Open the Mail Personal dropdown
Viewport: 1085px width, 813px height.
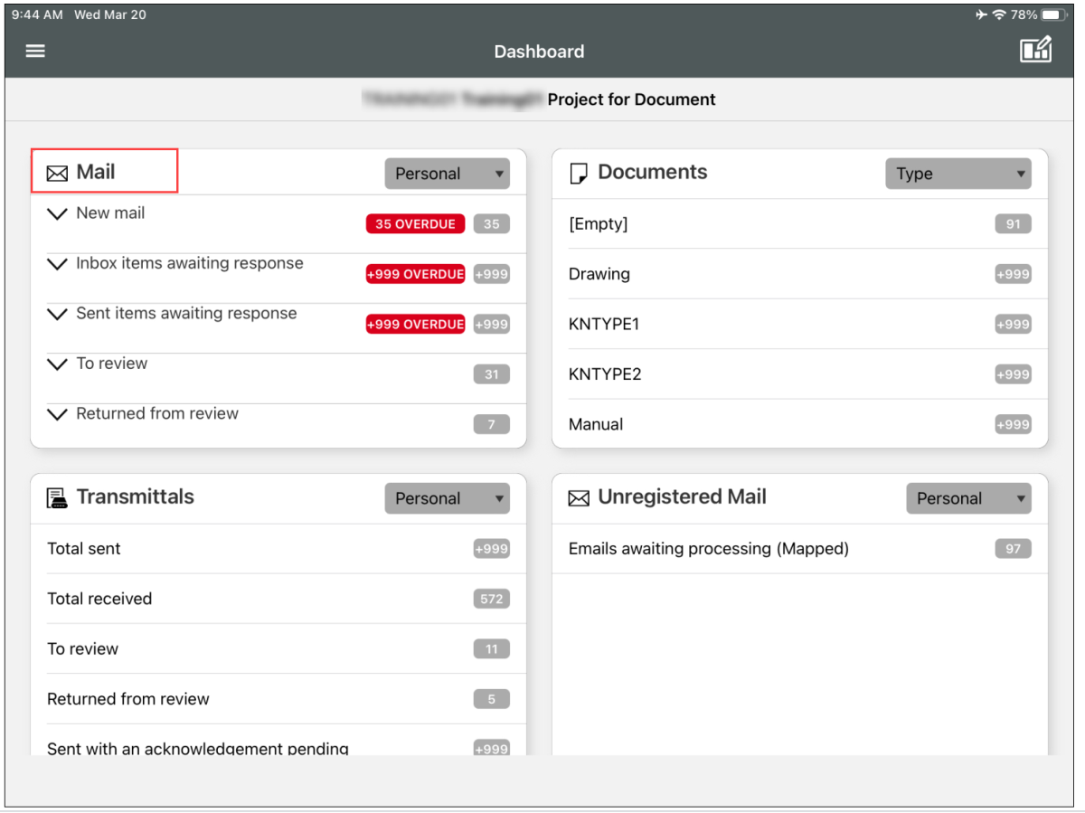pyautogui.click(x=447, y=174)
